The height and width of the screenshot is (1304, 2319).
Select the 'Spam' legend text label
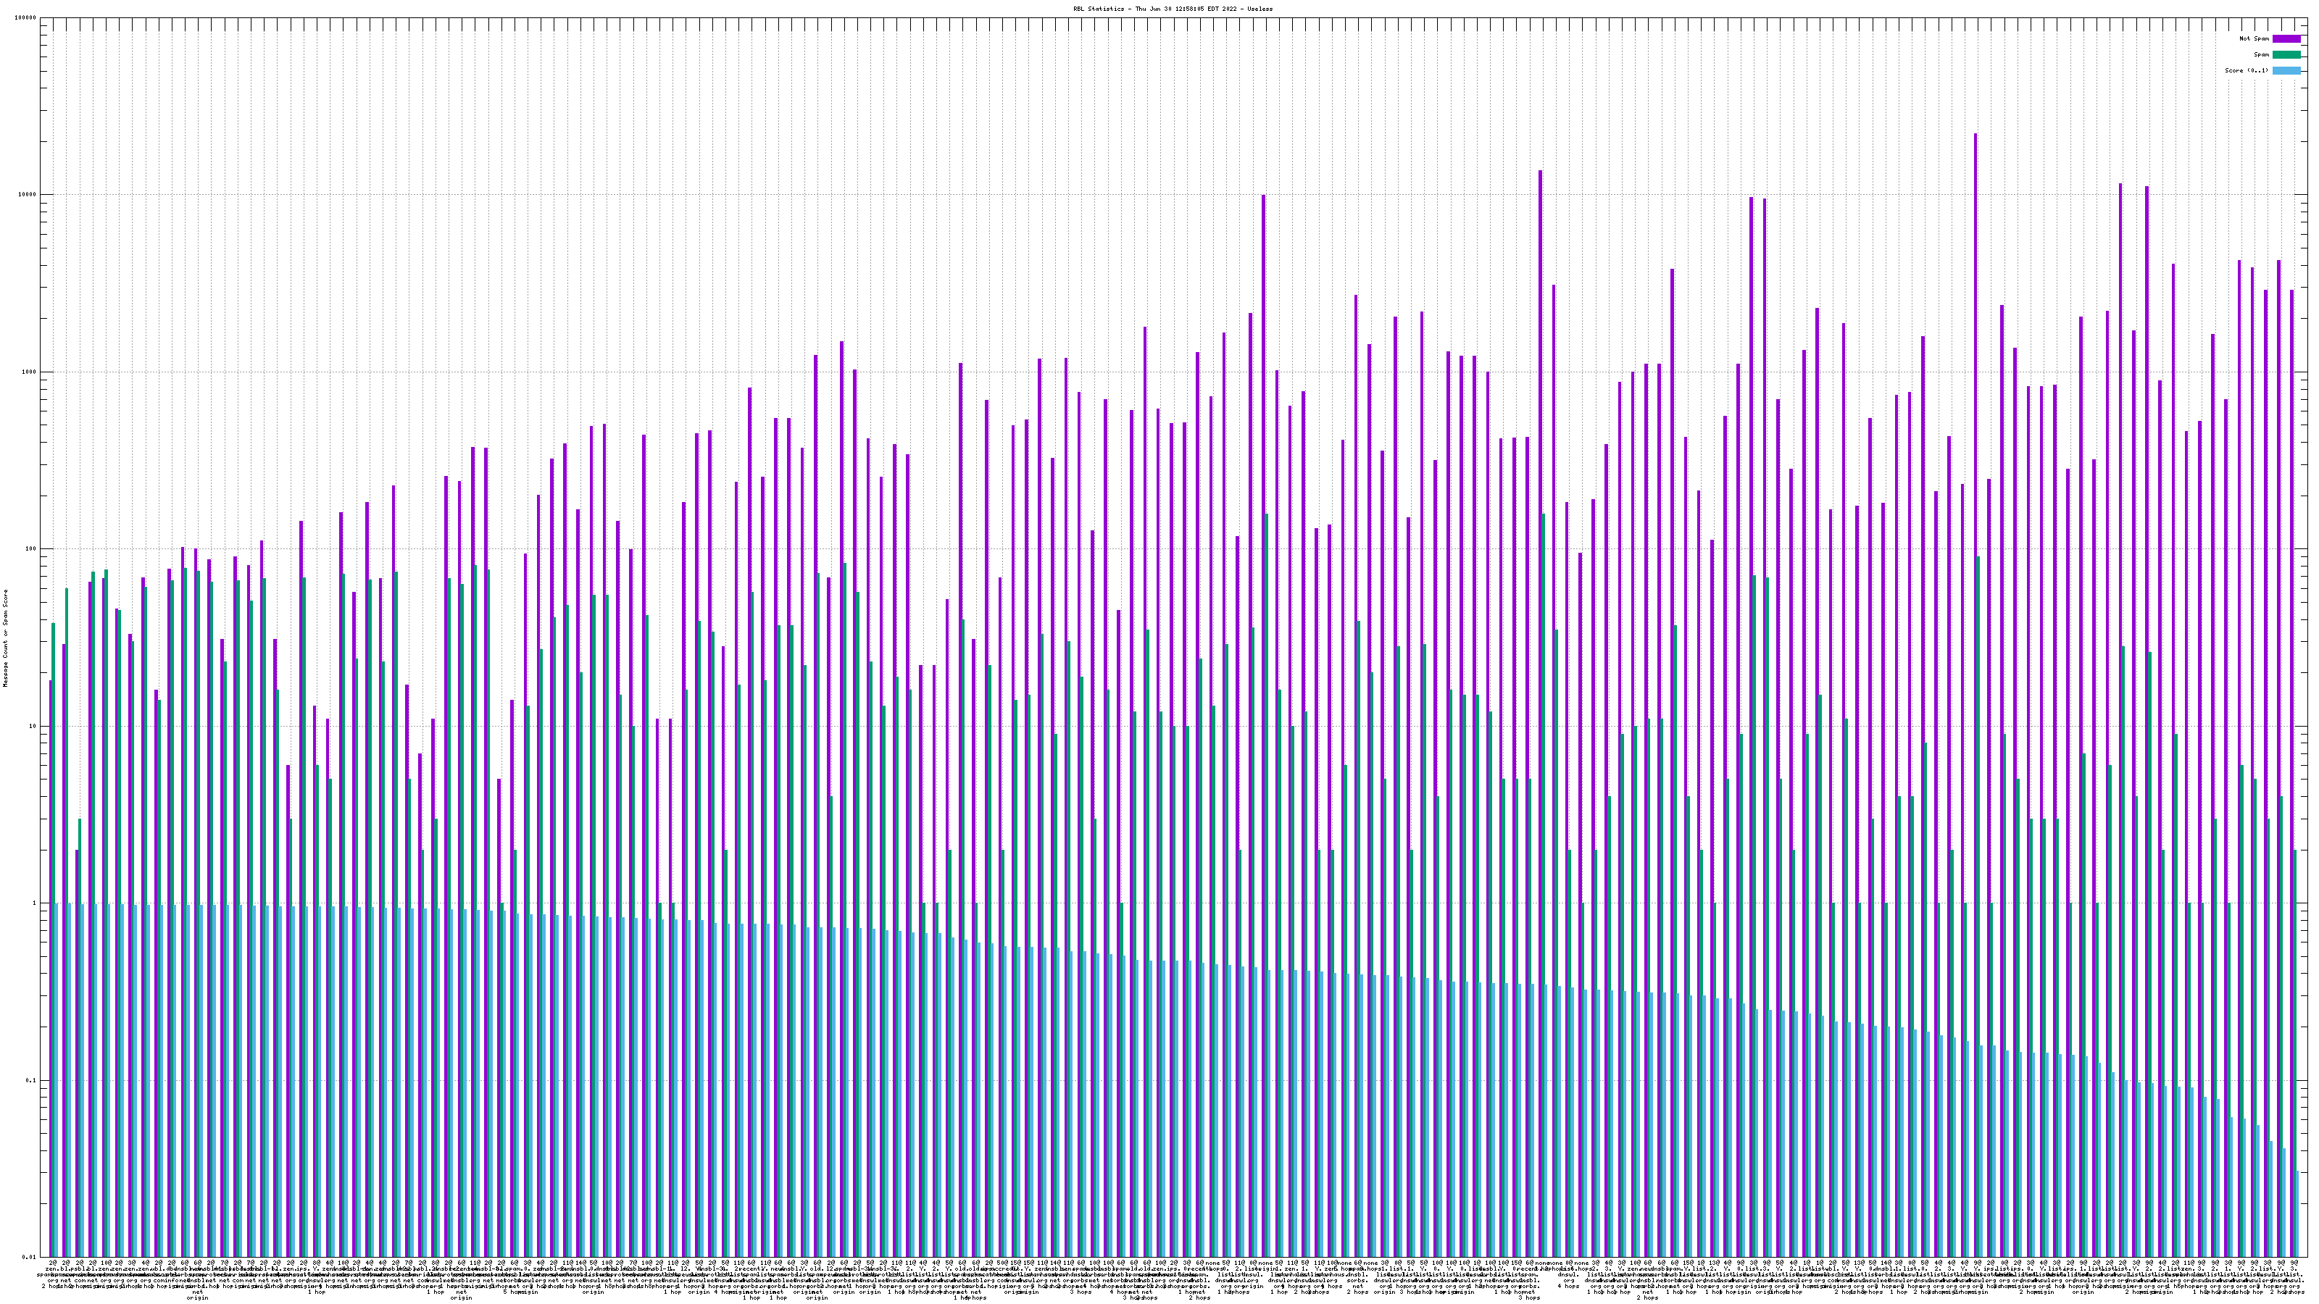pyautogui.click(x=2261, y=55)
